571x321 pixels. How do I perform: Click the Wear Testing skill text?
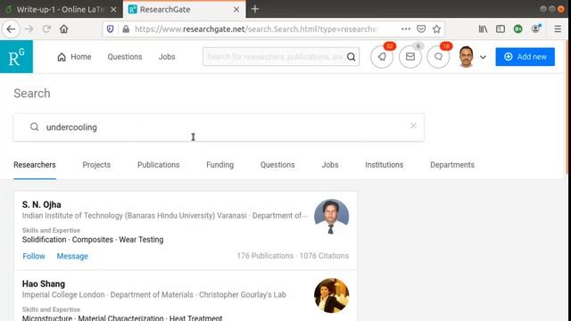(x=141, y=240)
